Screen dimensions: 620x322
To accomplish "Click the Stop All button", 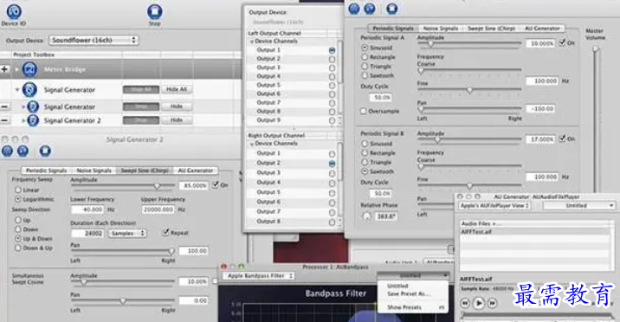I will 141,90.
